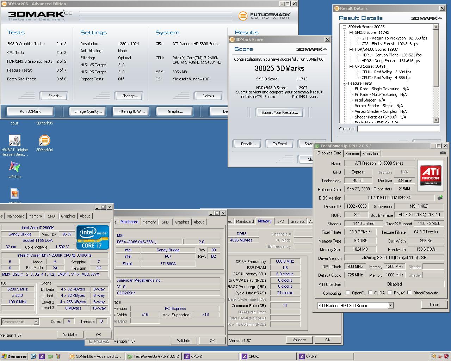Viewport: 451px width, 361px height.
Task: Open the Processor #1 dropdown in CPU-Z
Action: click(36, 322)
